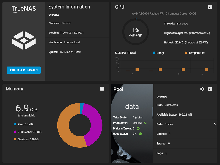220x165 pixels.
Task: Click the Pool Status ONLINE checkmark icon
Action: coord(145,123)
